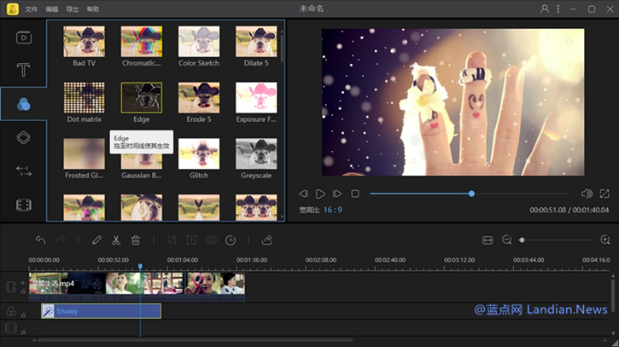619x347 pixels.
Task: Open the Overlays tab with stacked layers icon
Action: click(24, 137)
